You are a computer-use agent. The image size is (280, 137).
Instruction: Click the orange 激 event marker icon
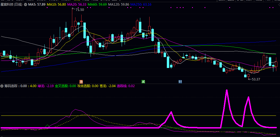81,81
